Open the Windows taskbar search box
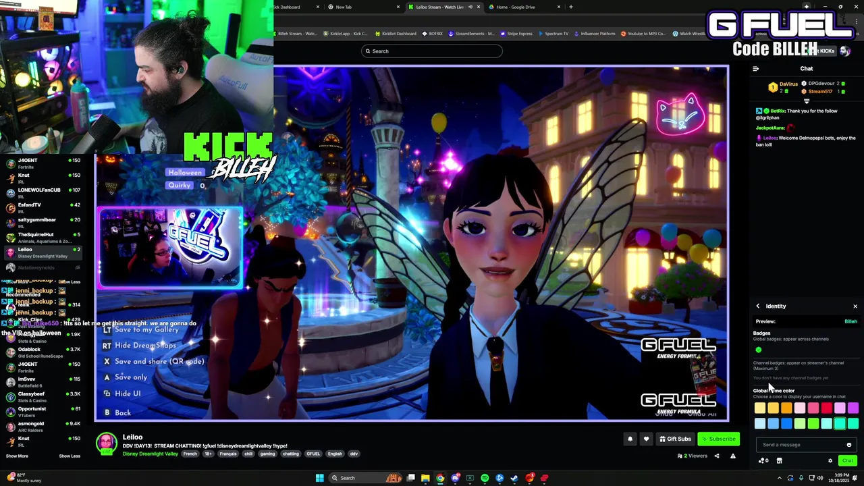Viewport: 864px width, 486px height. point(364,478)
